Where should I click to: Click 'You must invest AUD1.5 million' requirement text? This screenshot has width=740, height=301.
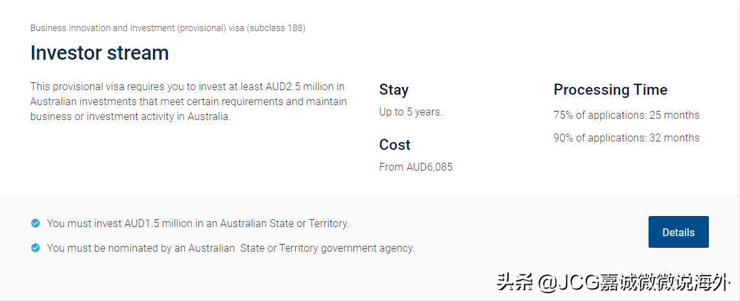[x=198, y=223]
